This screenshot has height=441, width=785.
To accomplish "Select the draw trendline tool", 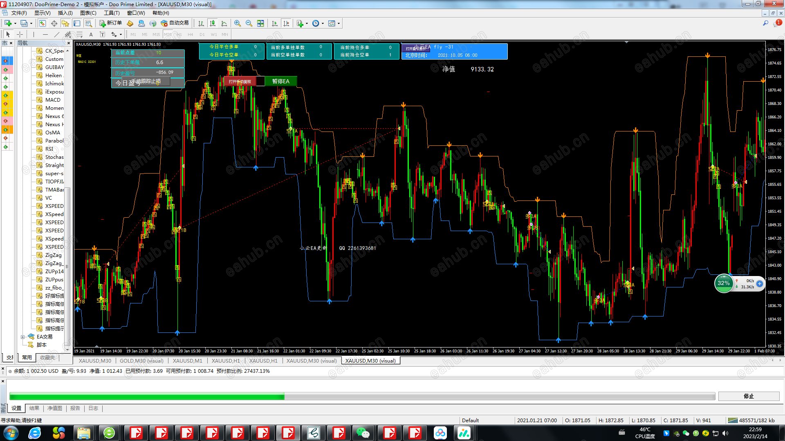I will click(x=57, y=35).
